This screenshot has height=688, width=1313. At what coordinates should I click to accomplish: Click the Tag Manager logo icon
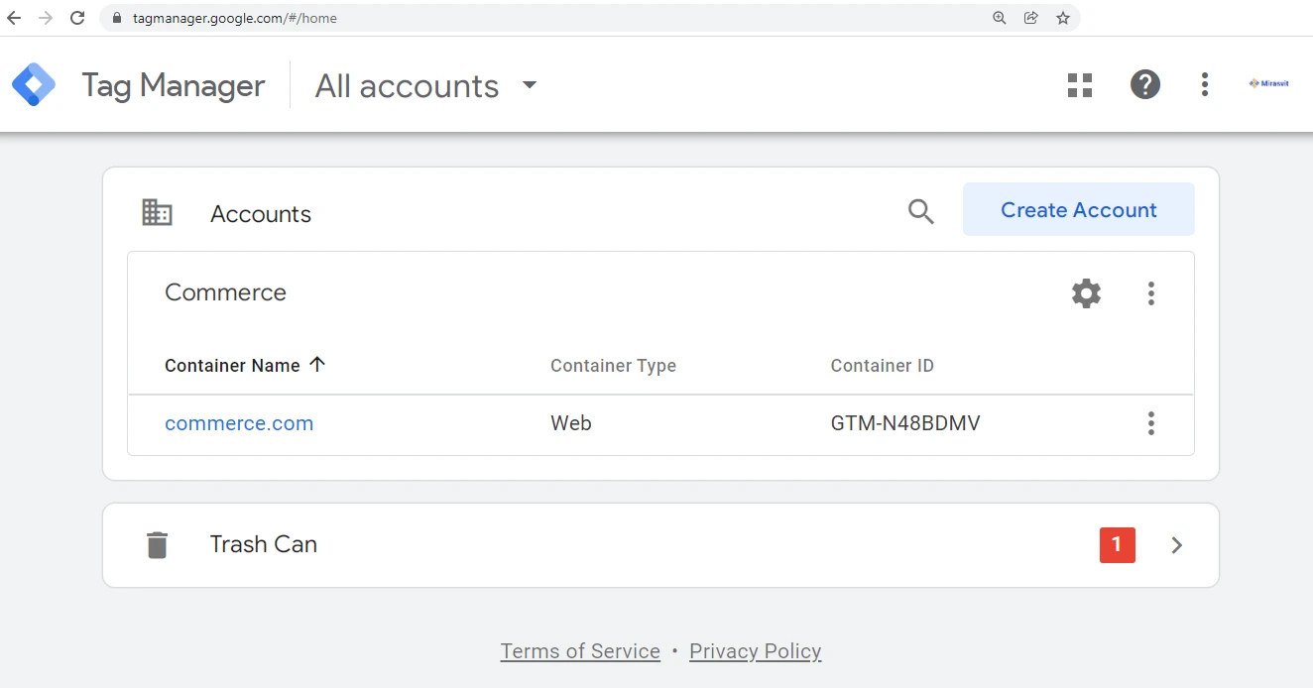click(x=34, y=85)
